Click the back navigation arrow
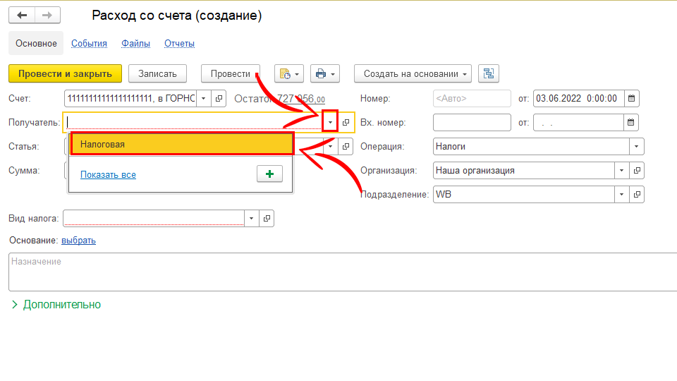The image size is (677, 381). [22, 16]
